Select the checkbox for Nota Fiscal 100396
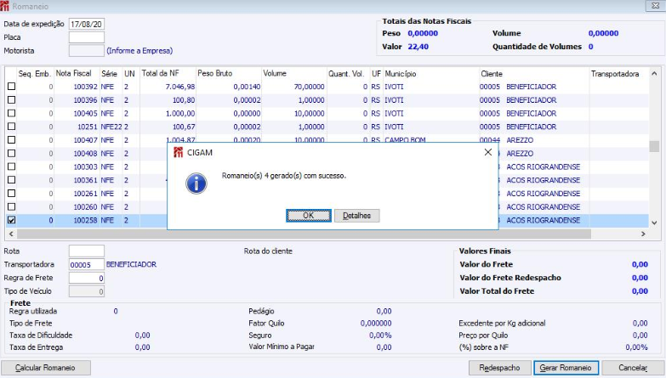This screenshot has width=666, height=378. point(11,100)
